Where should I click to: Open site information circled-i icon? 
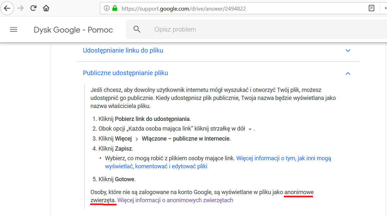click(107, 9)
